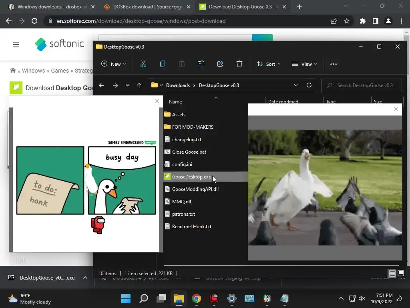Click the Copy icon in Explorer toolbar

[163, 64]
